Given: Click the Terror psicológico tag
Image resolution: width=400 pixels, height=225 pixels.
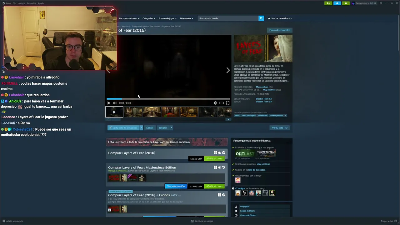Looking at the screenshot, I should pyautogui.click(x=249, y=116).
